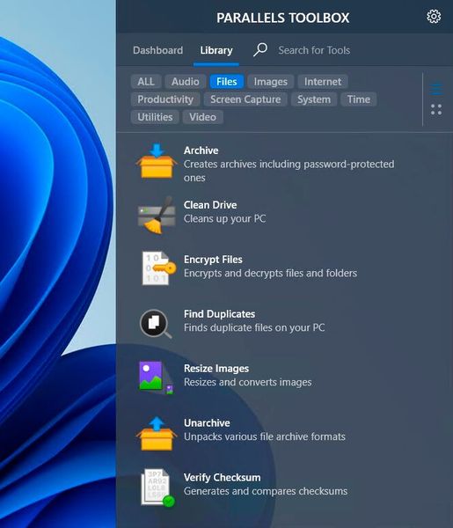Switch to grid view layout icon
The image size is (453, 528).
436,109
